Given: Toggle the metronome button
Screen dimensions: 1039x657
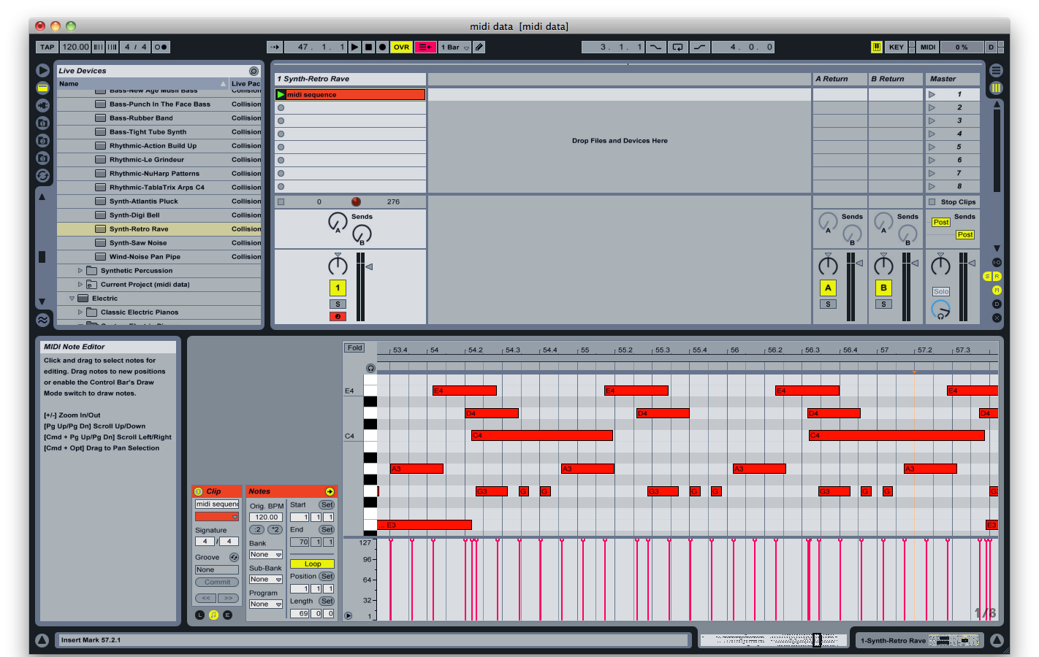Looking at the screenshot, I should [x=161, y=47].
